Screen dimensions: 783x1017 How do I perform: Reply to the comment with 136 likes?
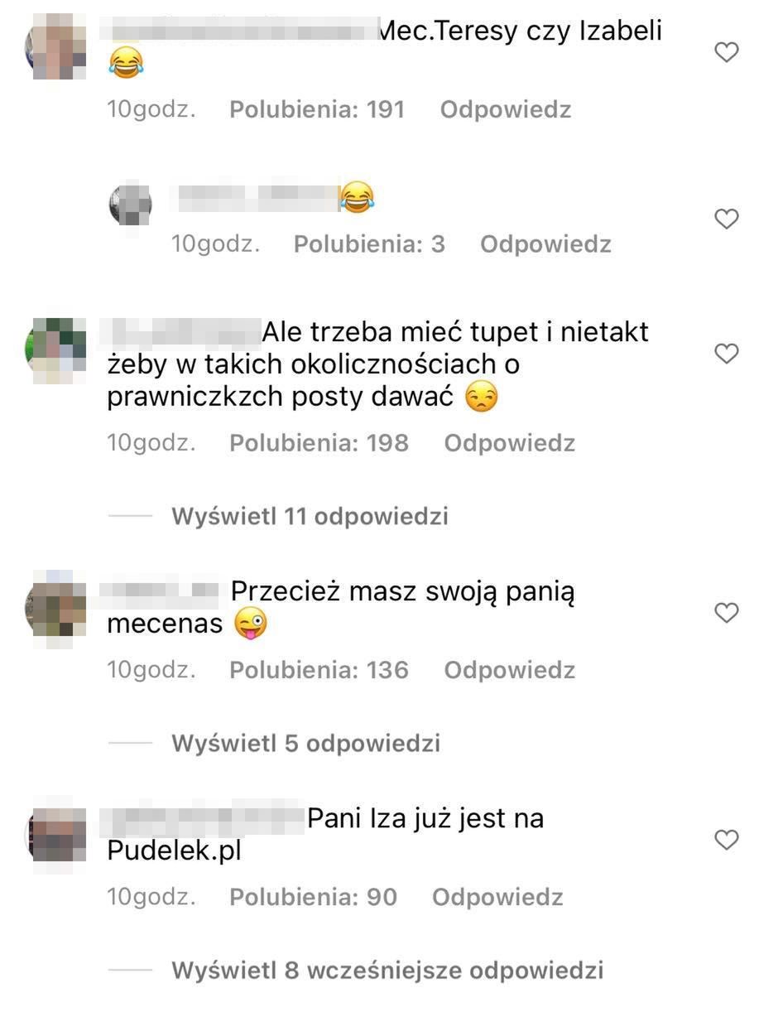pos(509,670)
